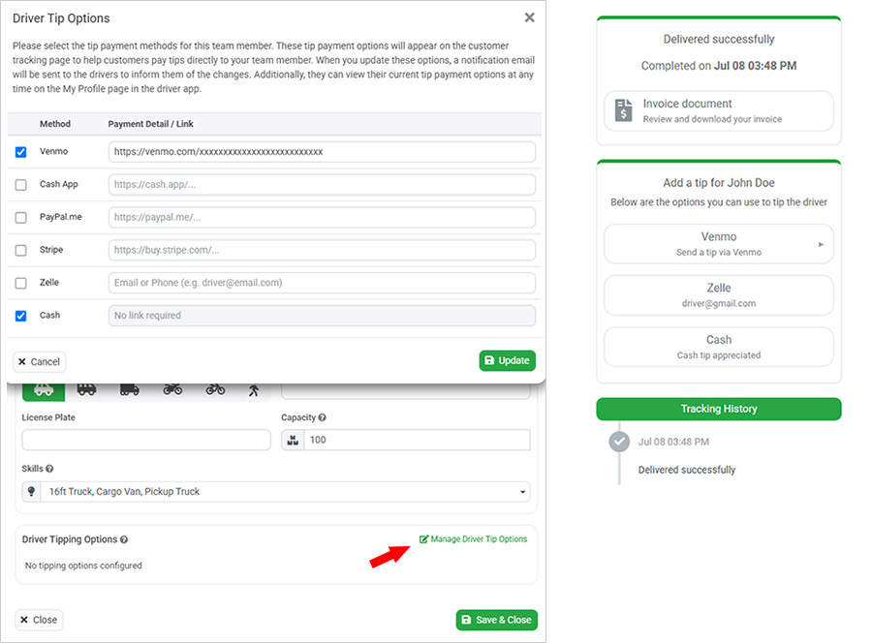Screen dimensions: 872x643
Task: Choose the truck vehicle icon
Action: click(130, 390)
